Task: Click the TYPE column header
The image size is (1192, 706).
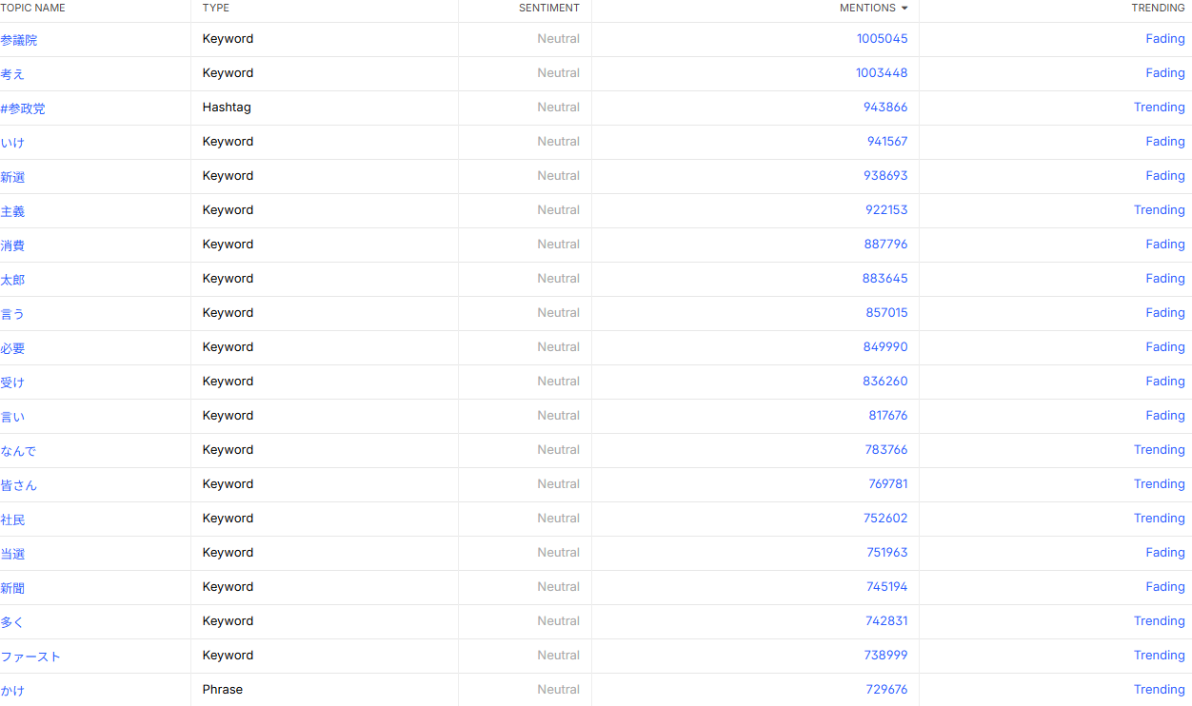Action: coord(216,8)
